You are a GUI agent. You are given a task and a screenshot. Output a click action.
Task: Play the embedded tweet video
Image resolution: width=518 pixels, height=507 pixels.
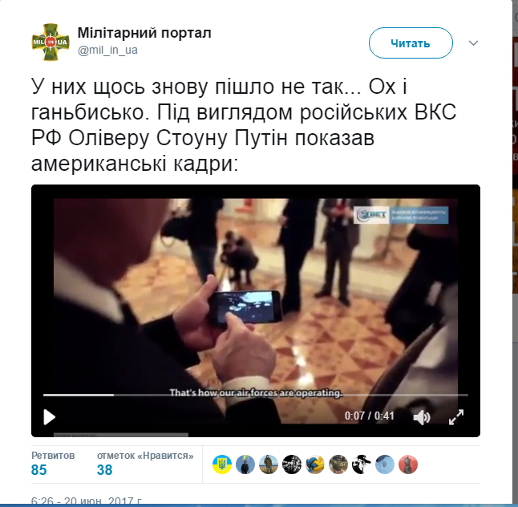(50, 417)
